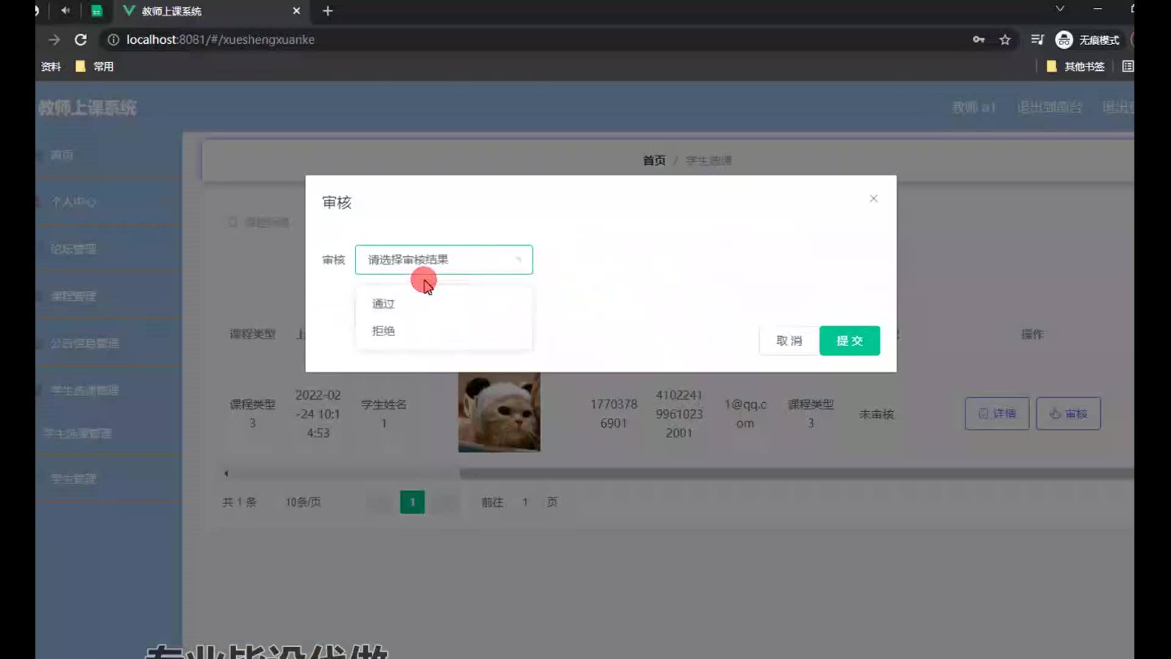Close the 教师上课系统 tab
1171x659 pixels.
tap(296, 11)
